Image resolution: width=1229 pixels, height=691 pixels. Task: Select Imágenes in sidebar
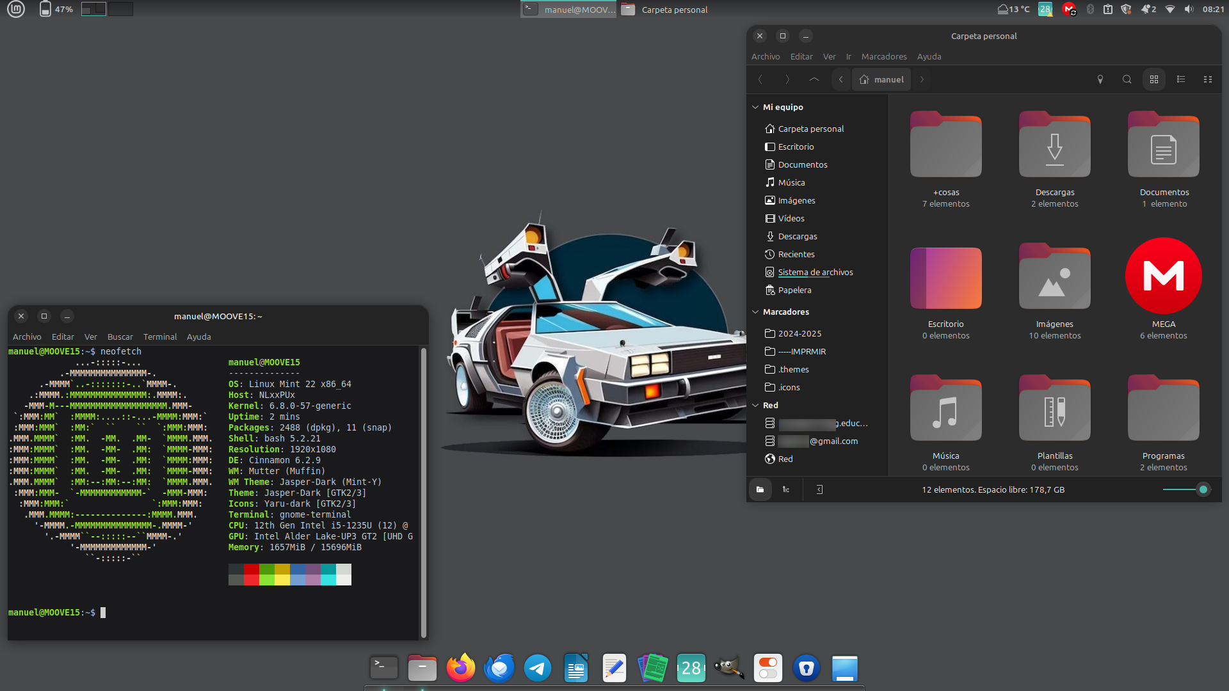(797, 200)
